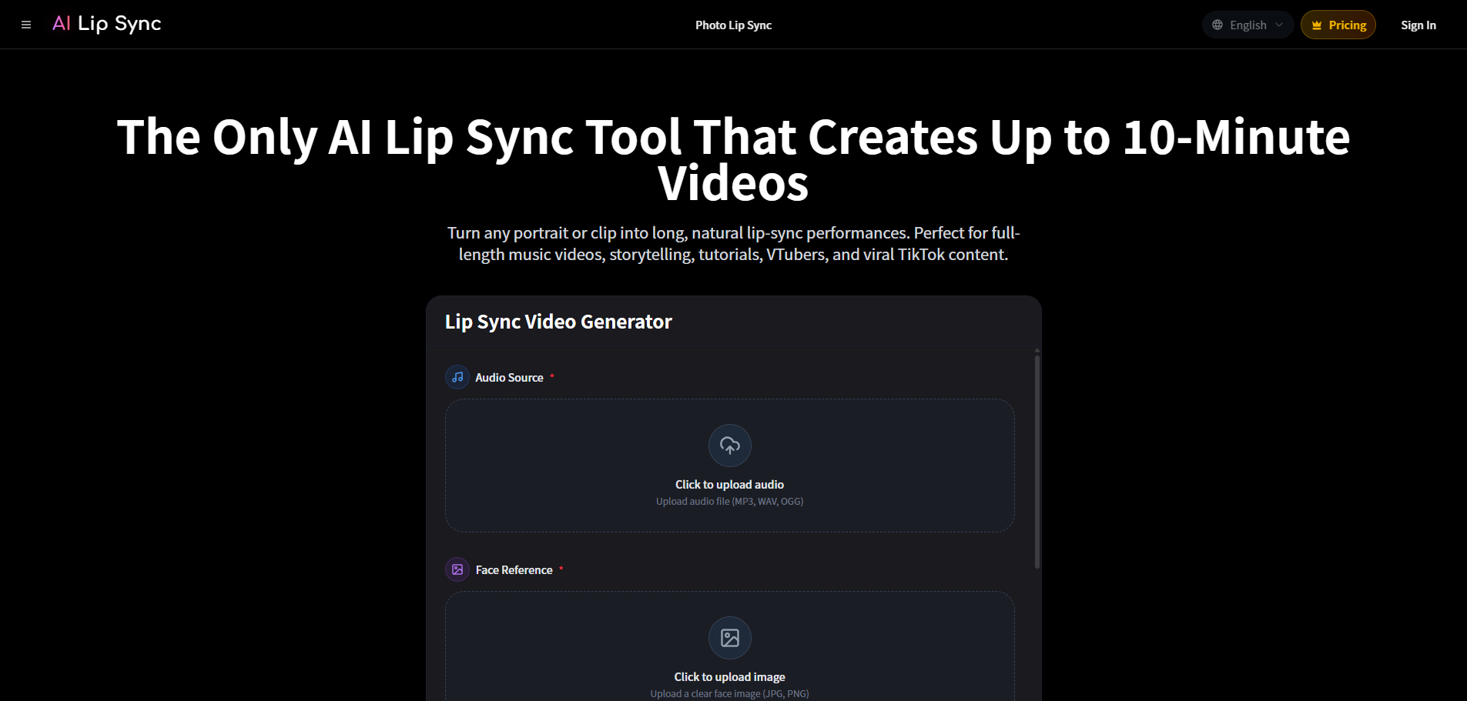The height and width of the screenshot is (701, 1467).
Task: Click the 'Click to upload audio' text
Action: coord(729,485)
